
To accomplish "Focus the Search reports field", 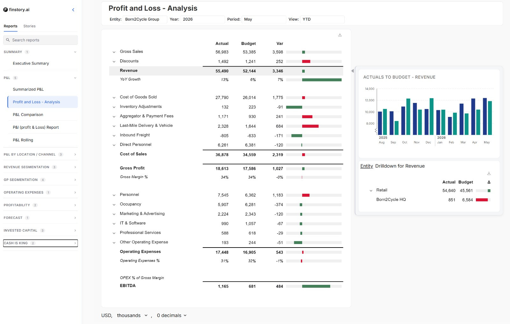I will pos(40,40).
